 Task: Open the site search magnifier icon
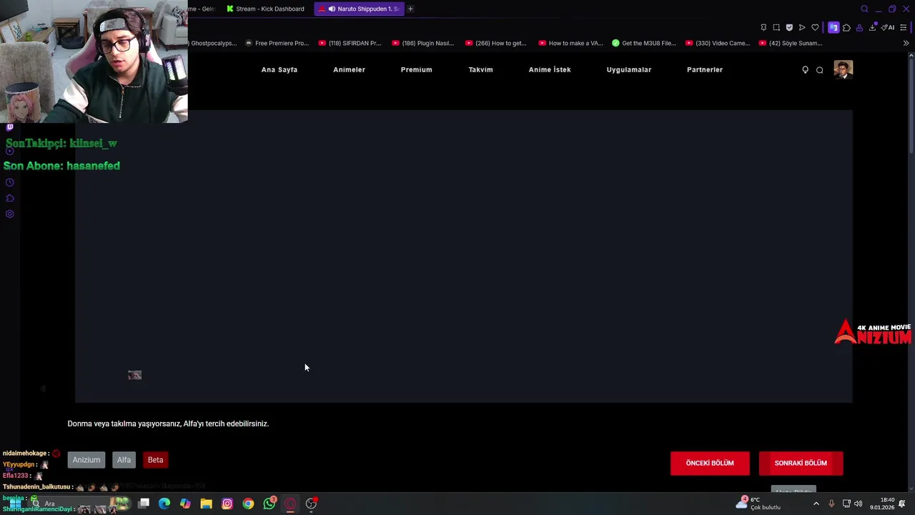pos(820,69)
